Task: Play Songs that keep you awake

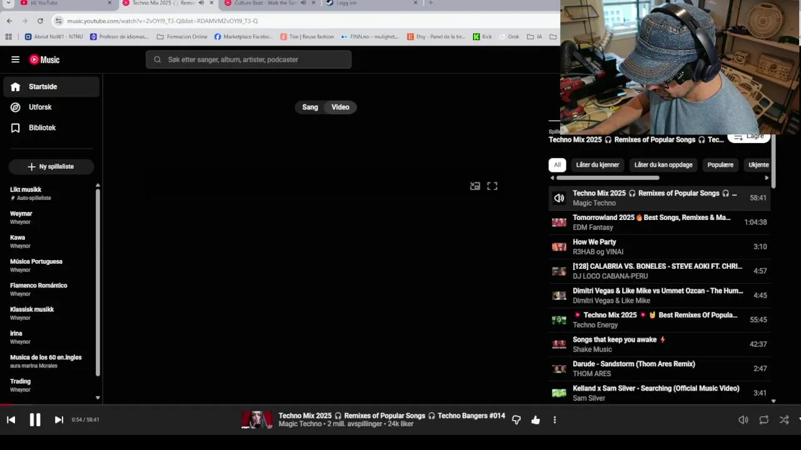Action: (x=660, y=344)
